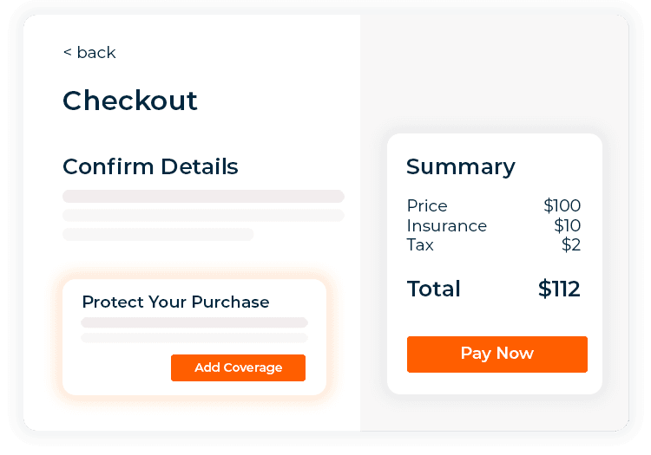The height and width of the screenshot is (455, 651).
Task: Click the middle placeholder line under Confirm Details
Action: click(x=203, y=215)
